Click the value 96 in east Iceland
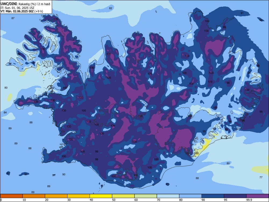The height and width of the screenshot is (202, 269). tap(228, 83)
